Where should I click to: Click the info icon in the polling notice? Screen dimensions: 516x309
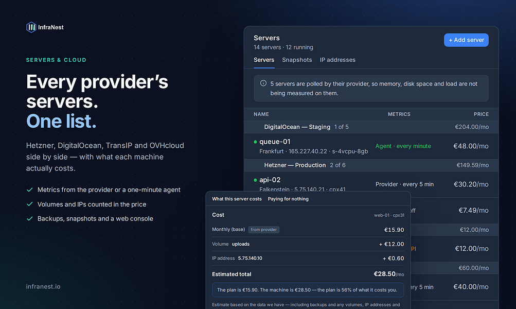pyautogui.click(x=263, y=83)
